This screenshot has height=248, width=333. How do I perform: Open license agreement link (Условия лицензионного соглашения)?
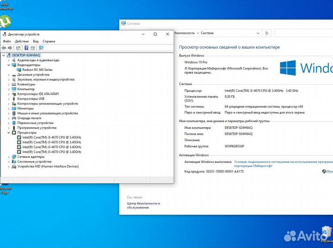pyautogui.click(x=284, y=164)
